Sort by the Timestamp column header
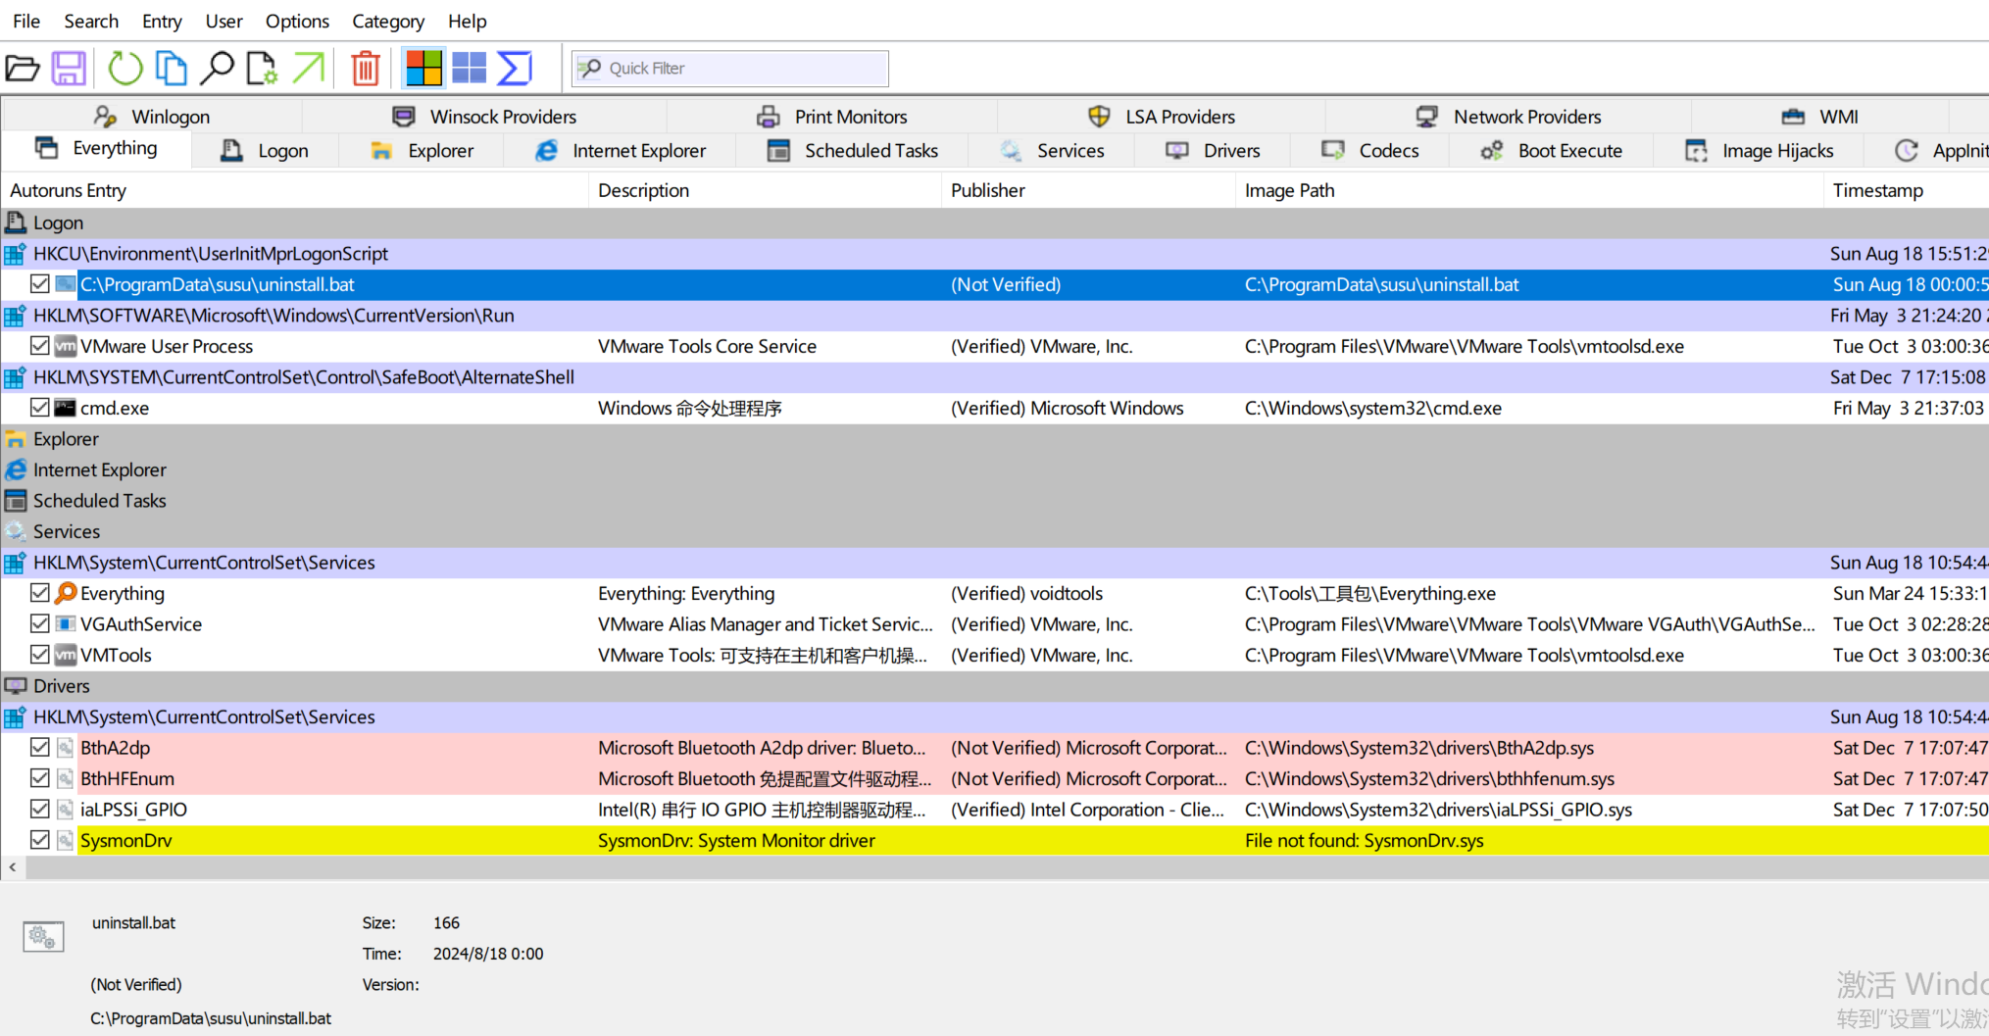 1906,190
